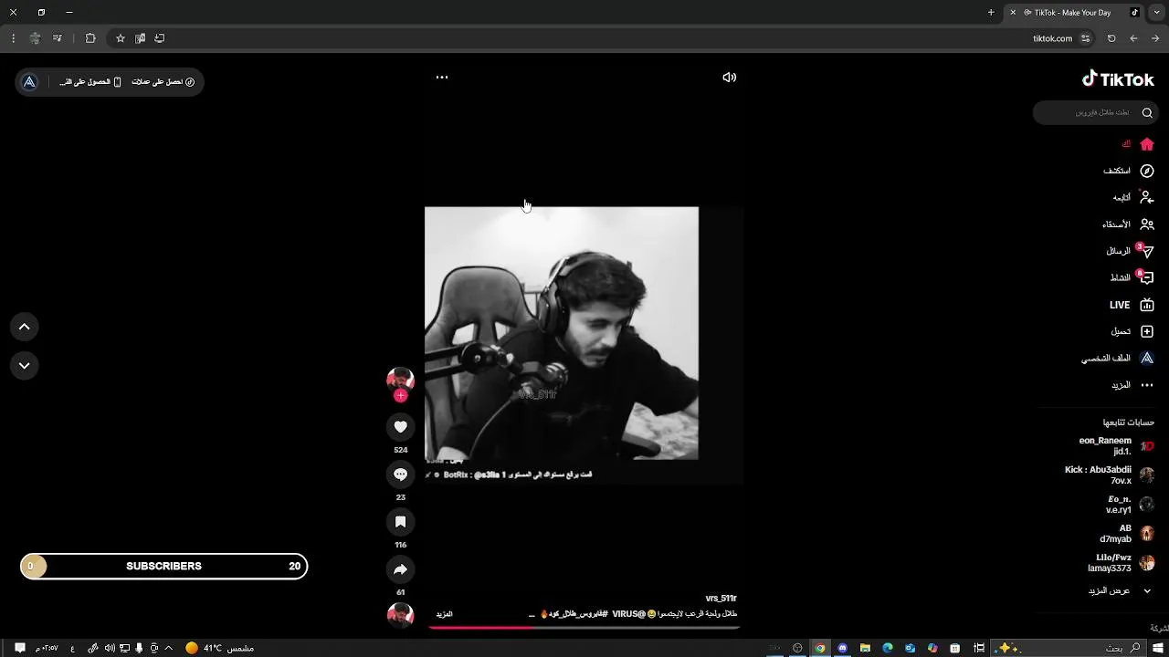
Task: Open Activity (النشاط) notifications
Action: pyautogui.click(x=1132, y=277)
